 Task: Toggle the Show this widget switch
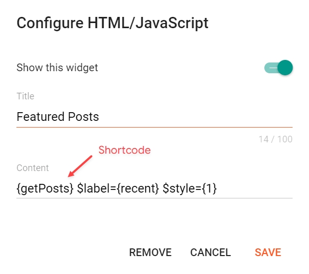pos(278,68)
